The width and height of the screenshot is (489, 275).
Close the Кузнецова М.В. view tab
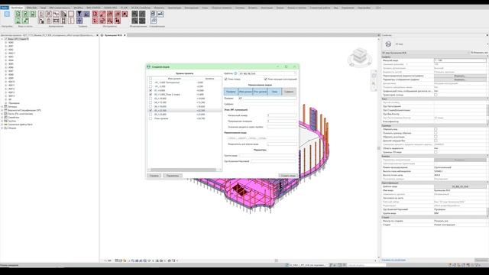(125, 35)
